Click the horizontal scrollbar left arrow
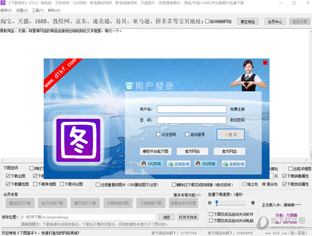312x236 pixels. 2,160
